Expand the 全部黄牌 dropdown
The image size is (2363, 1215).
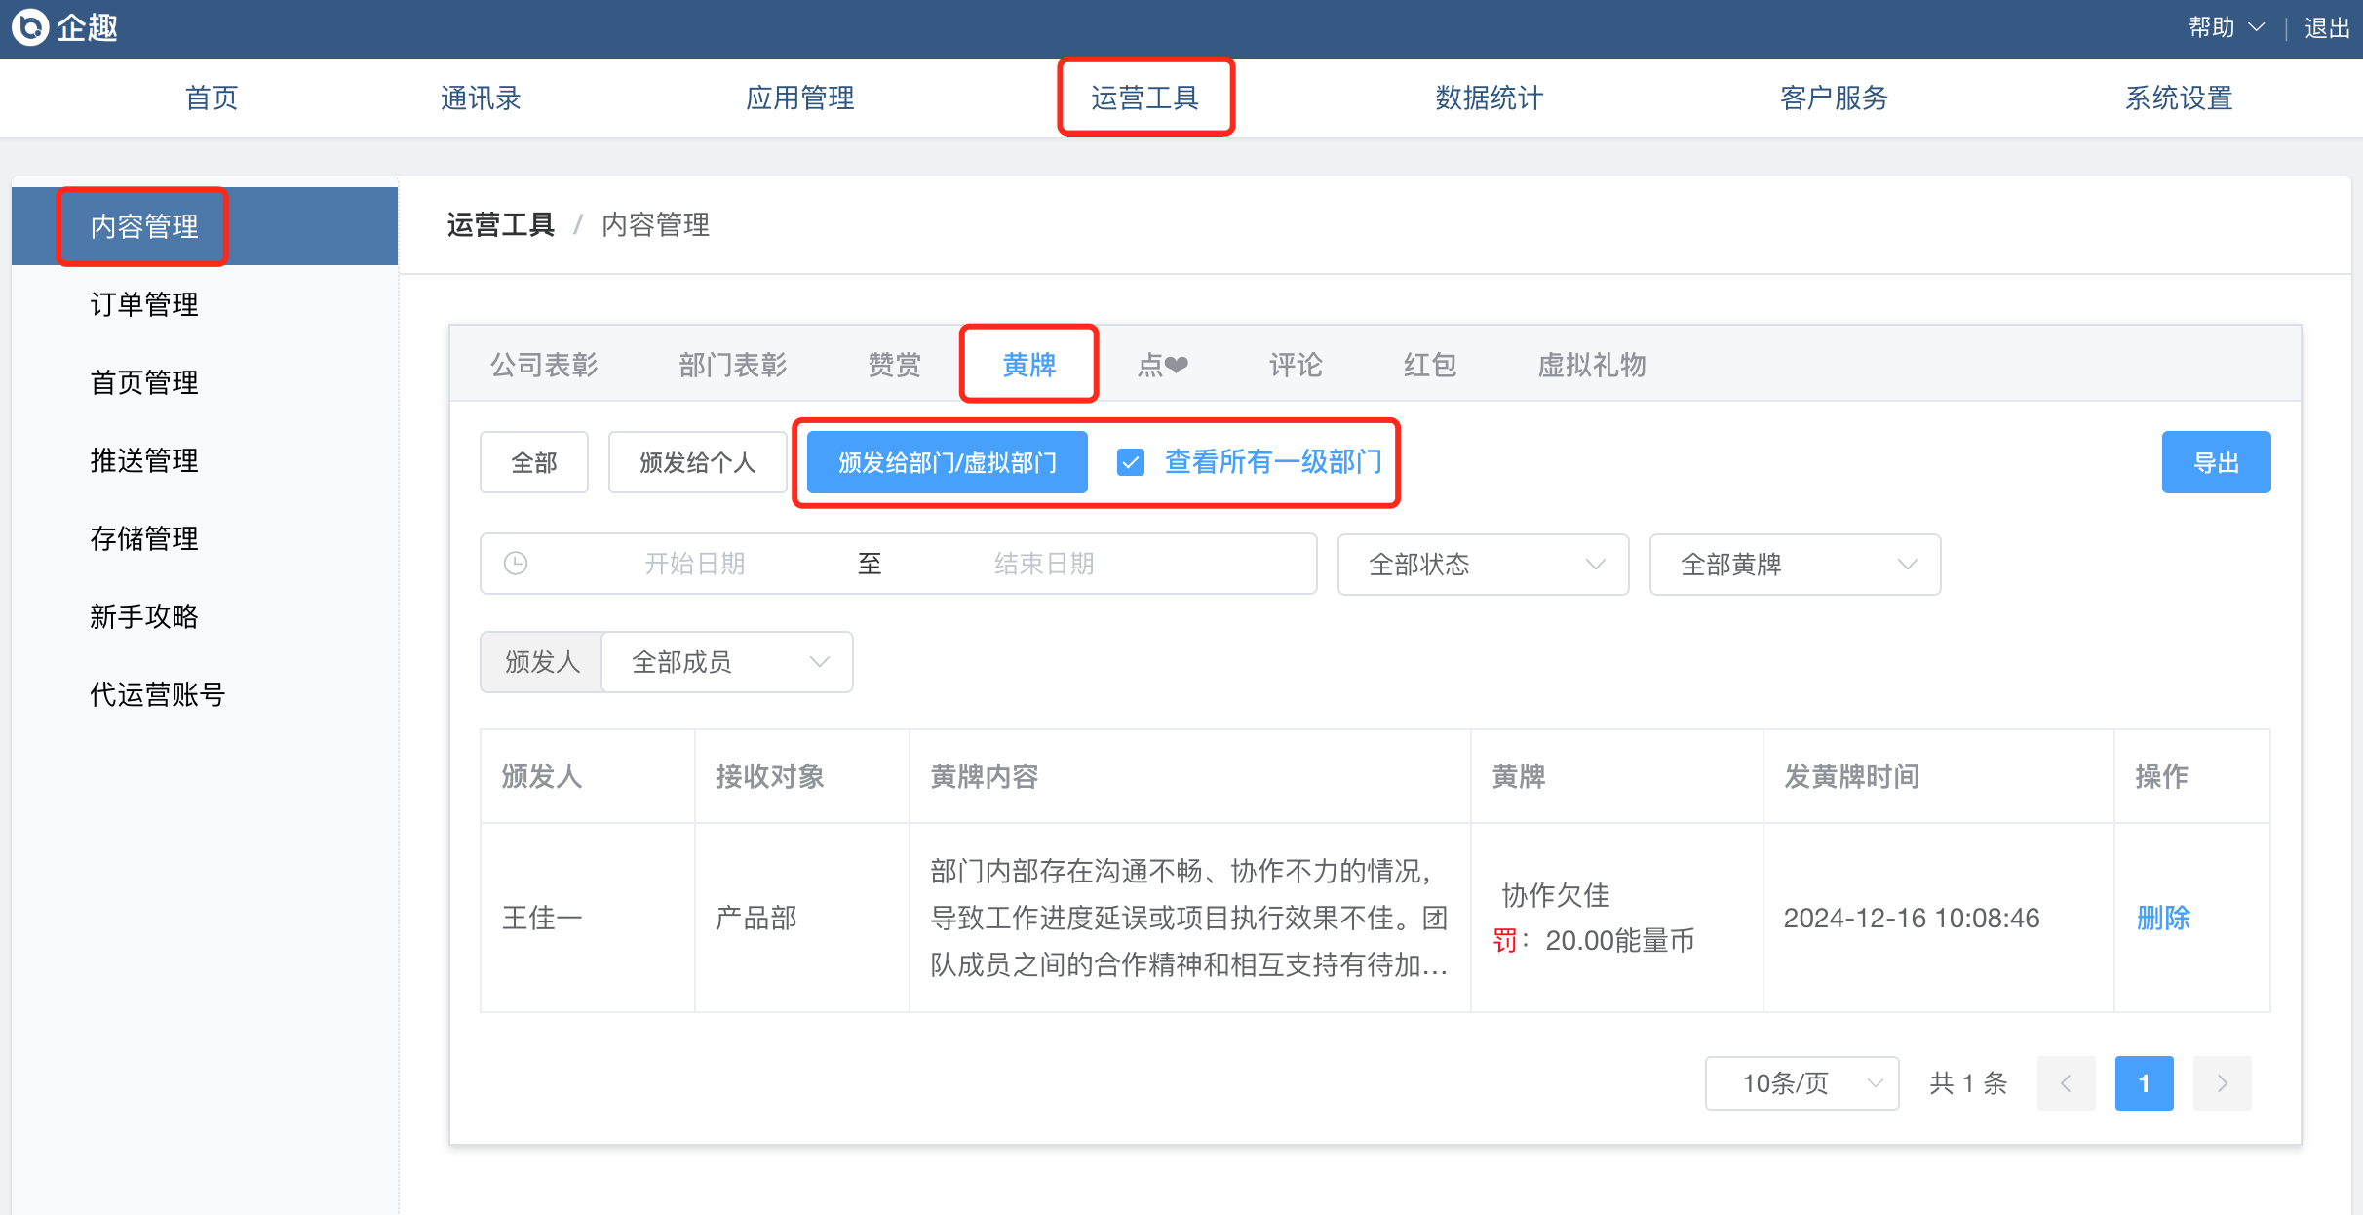pos(1795,565)
